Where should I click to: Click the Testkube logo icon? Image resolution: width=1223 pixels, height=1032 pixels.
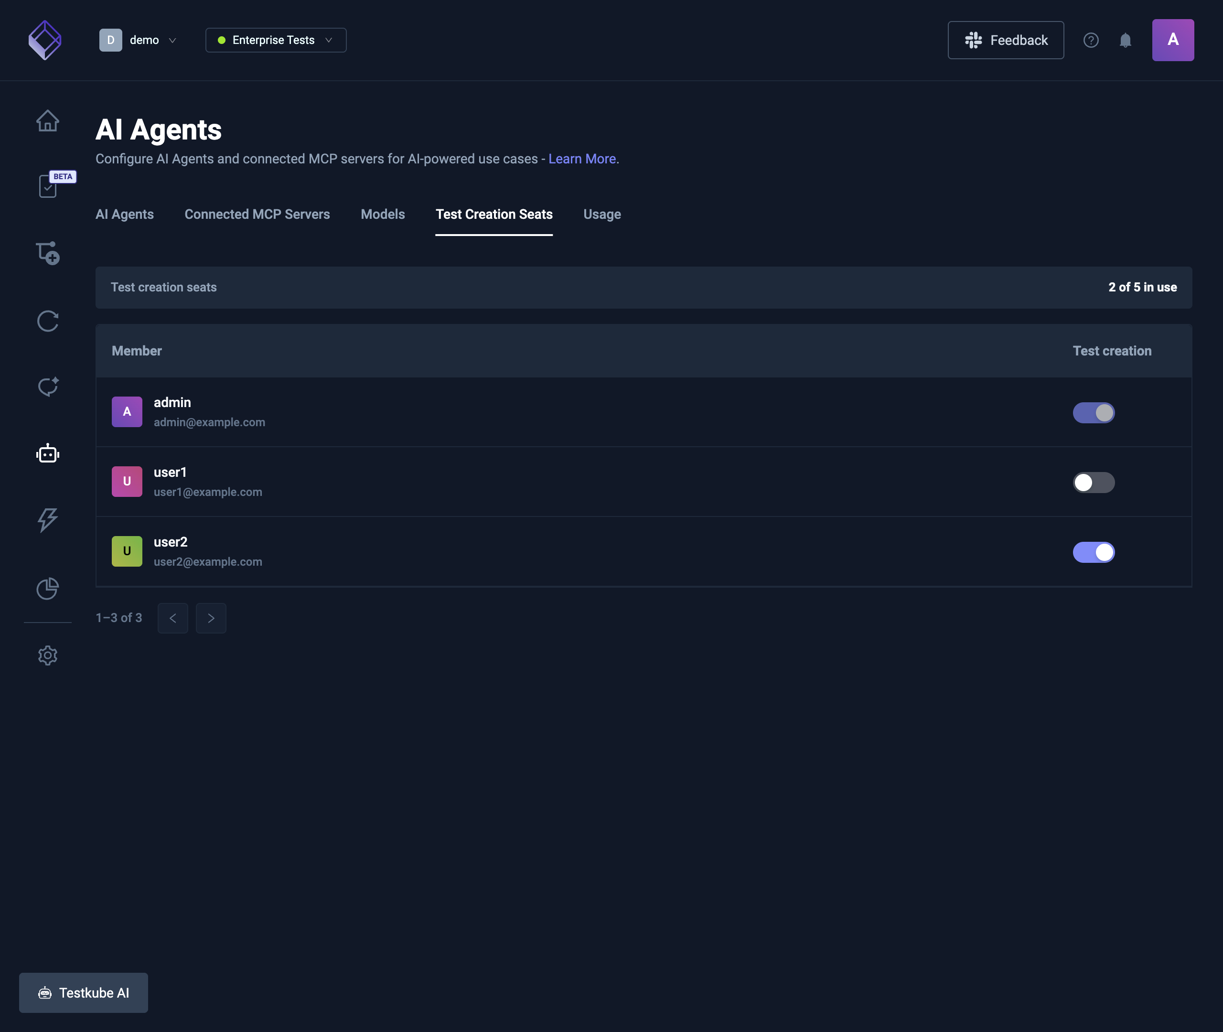point(45,40)
